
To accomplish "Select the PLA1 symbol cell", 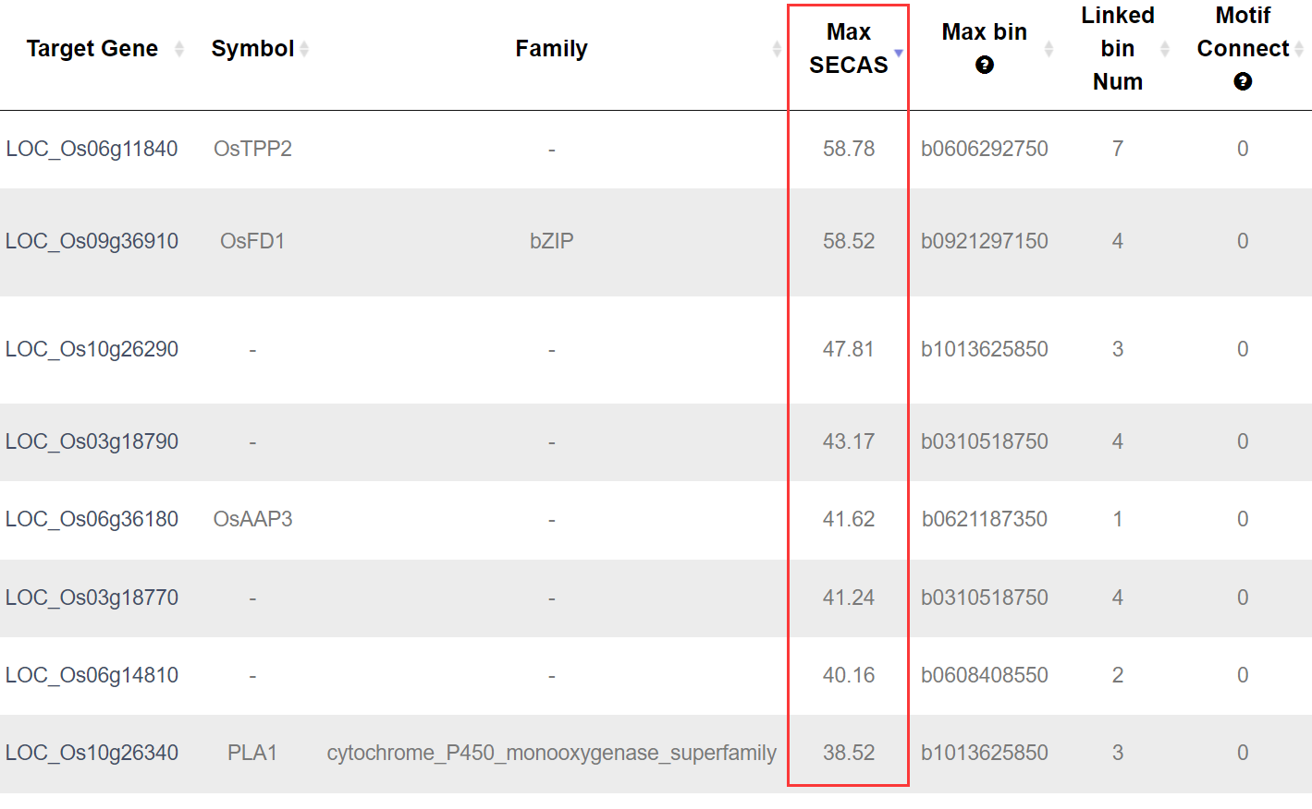I will pos(252,753).
